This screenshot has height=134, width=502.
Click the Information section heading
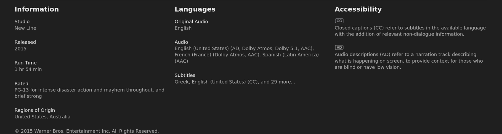coord(37,9)
